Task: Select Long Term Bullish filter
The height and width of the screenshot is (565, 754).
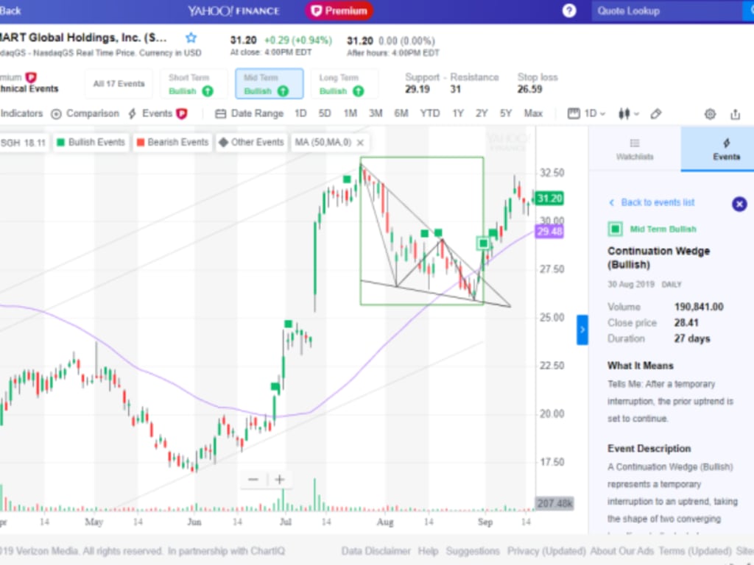Action: pos(345,84)
